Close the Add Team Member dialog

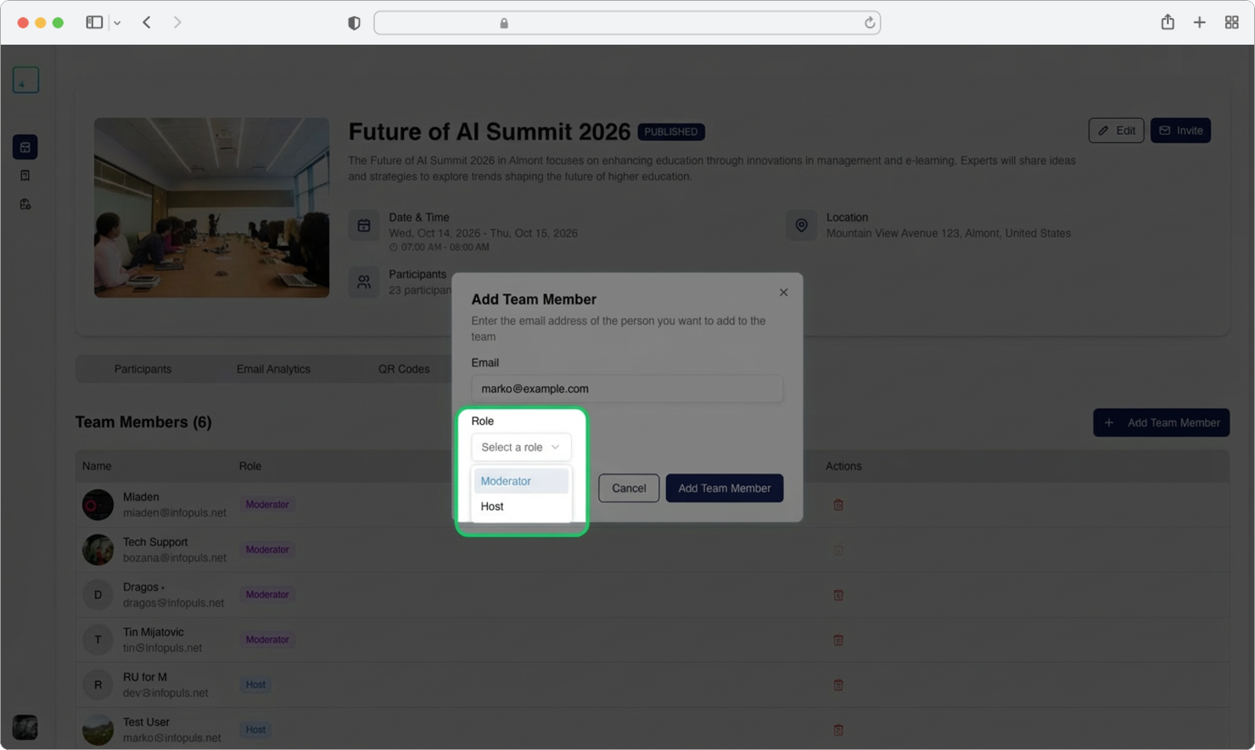point(783,292)
